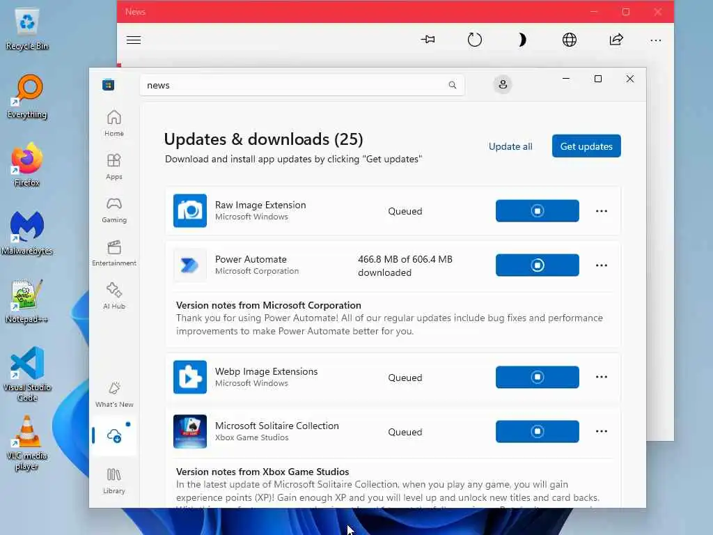Click the Webp Image Extensions title text
Screen dimensions: 713x535
coord(267,371)
